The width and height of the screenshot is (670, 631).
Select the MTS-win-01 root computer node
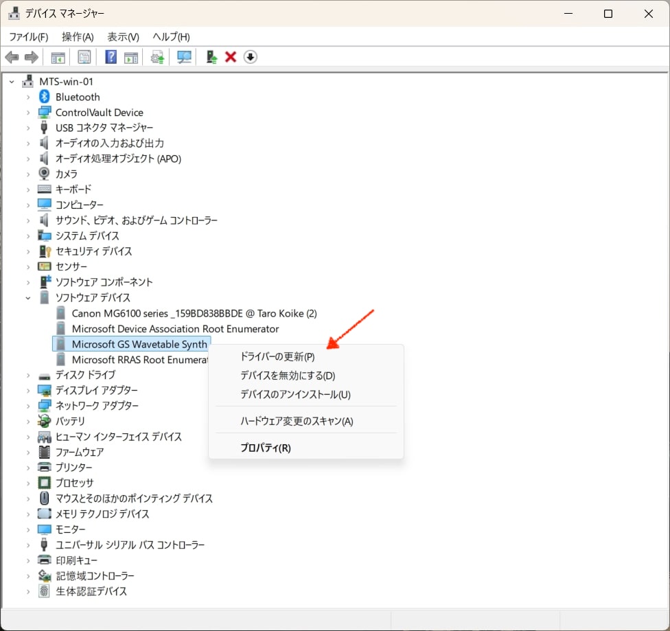[x=66, y=81]
